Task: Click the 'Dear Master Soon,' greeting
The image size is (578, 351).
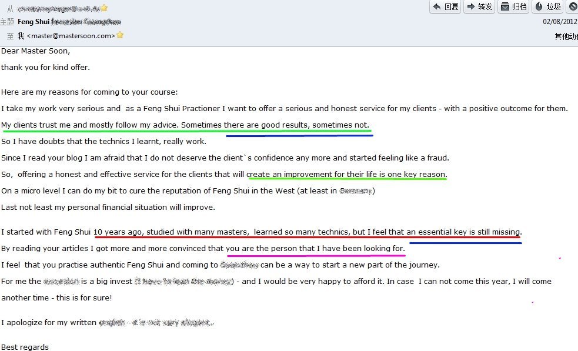Action: pos(35,51)
